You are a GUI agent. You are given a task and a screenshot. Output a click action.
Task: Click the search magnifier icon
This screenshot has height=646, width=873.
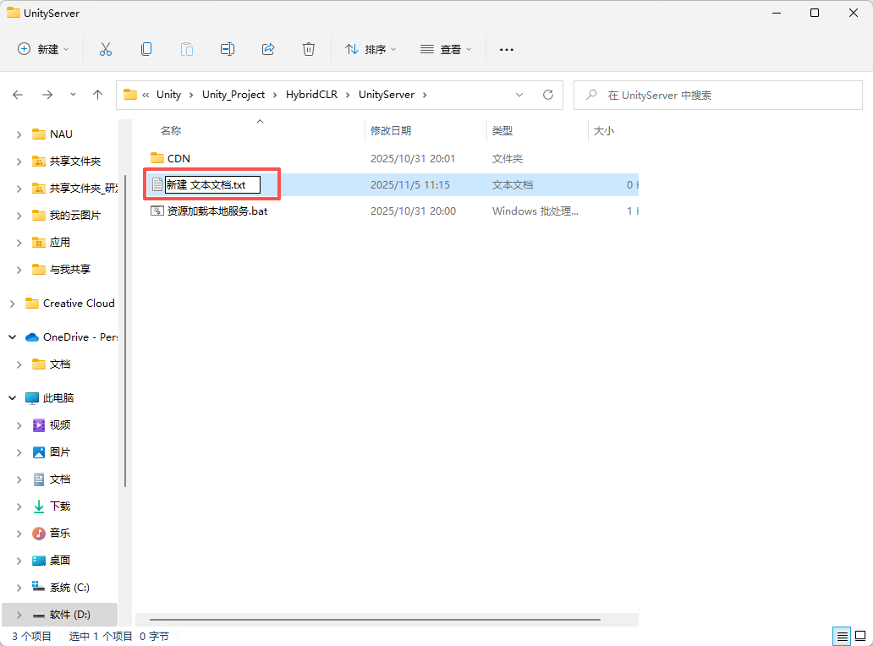pyautogui.click(x=591, y=96)
